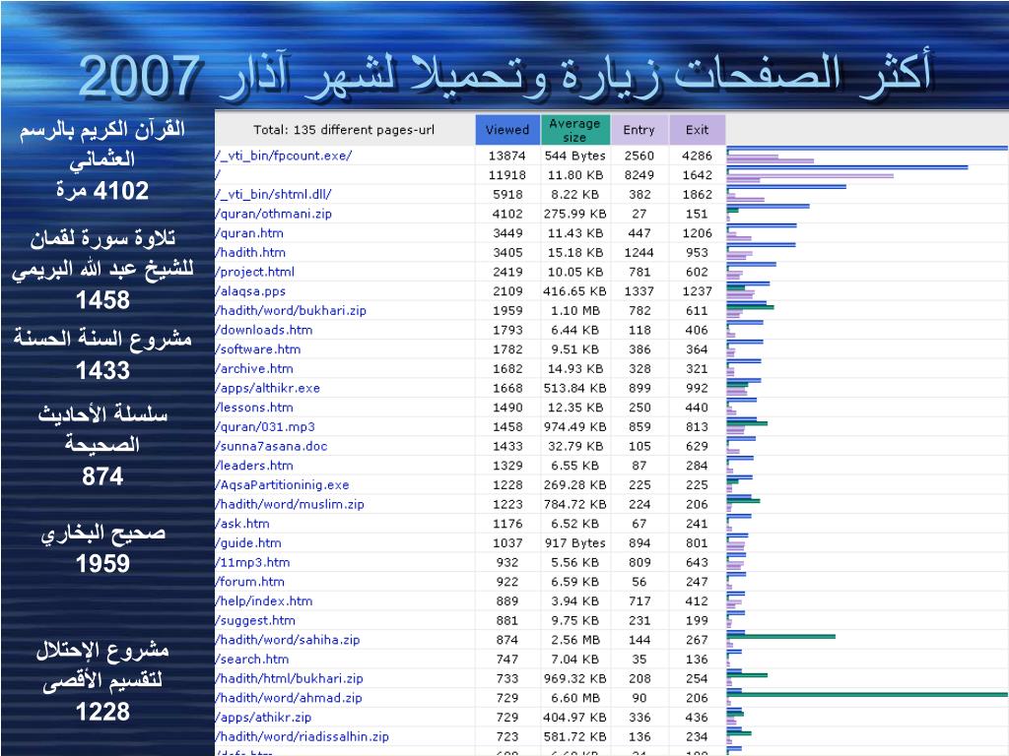Open the /hadith/word/muslim.zip link
Image resolution: width=1009 pixels, height=756 pixels.
click(x=291, y=504)
